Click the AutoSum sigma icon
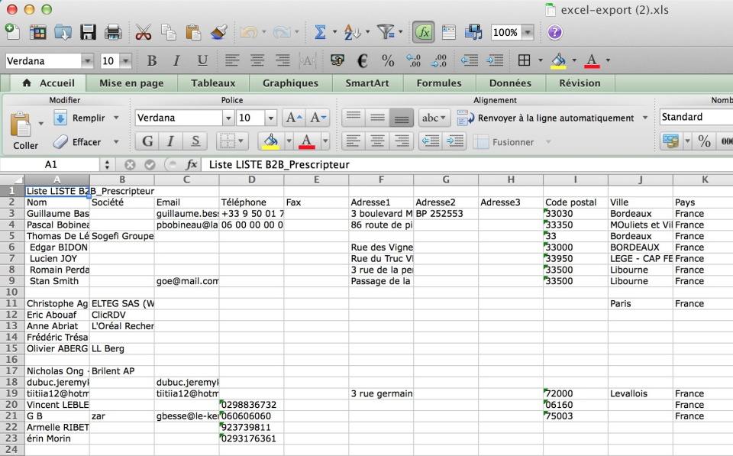The width and height of the screenshot is (733, 456). pyautogui.click(x=320, y=32)
